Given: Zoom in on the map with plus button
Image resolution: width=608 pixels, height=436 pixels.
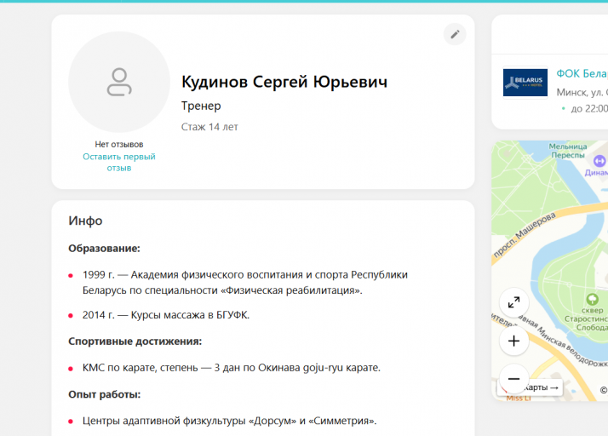Looking at the screenshot, I should (513, 341).
